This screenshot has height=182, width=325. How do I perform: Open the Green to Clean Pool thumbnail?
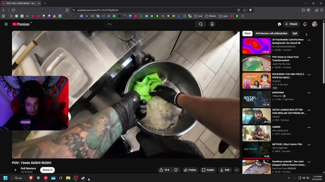(256, 63)
